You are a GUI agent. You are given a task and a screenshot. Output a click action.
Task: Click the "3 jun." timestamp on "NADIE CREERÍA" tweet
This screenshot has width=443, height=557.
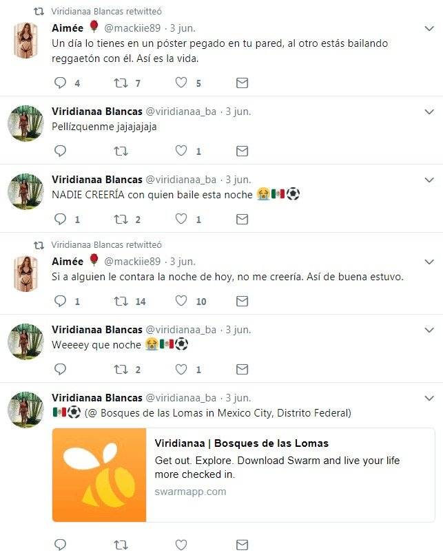click(238, 179)
